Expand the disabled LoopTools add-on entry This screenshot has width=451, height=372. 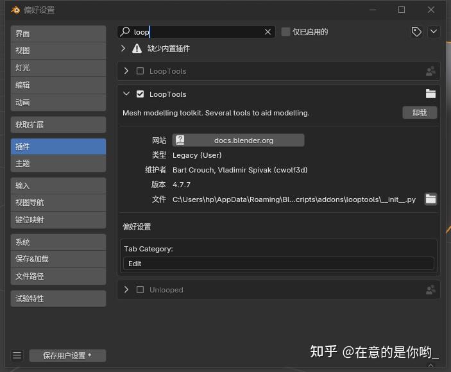click(x=126, y=71)
